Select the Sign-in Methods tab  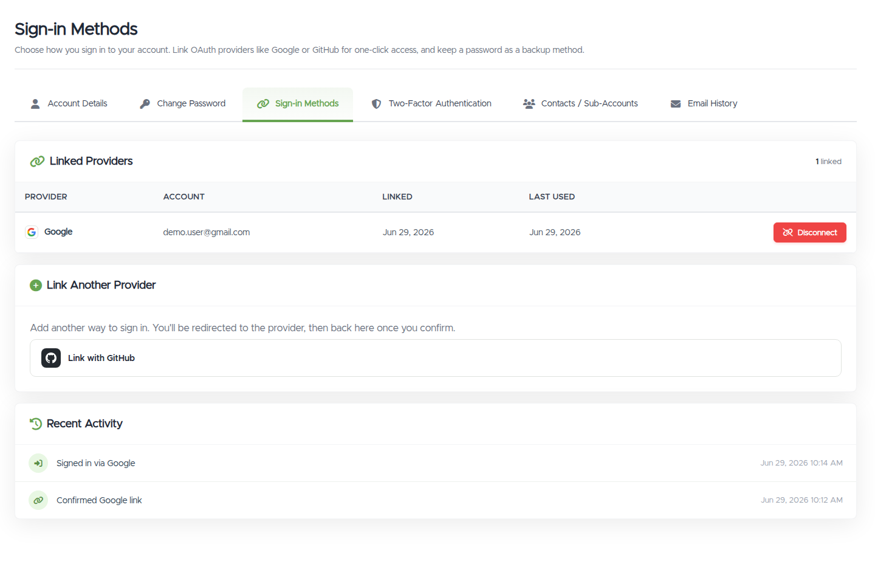coord(298,104)
